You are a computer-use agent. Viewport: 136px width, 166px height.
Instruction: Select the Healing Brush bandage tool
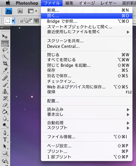click(5, 78)
